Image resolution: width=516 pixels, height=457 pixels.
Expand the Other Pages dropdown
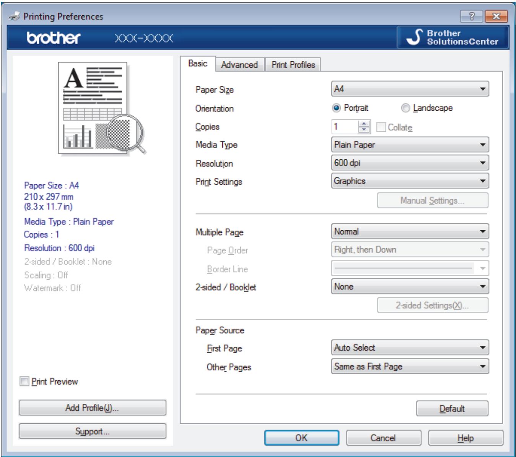[410, 366]
